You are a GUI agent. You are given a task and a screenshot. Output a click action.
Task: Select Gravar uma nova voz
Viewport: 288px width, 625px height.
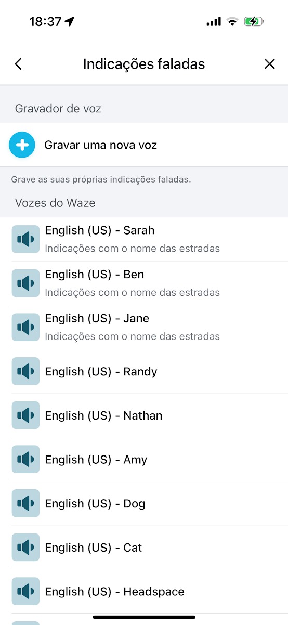tap(144, 145)
